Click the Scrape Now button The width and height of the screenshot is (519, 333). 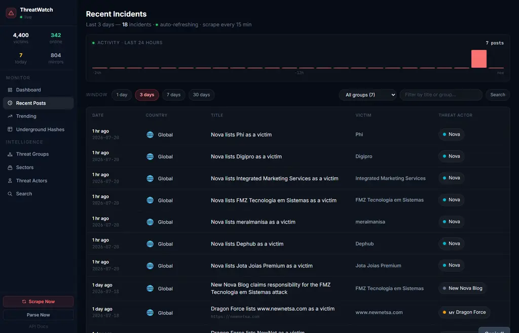39,302
